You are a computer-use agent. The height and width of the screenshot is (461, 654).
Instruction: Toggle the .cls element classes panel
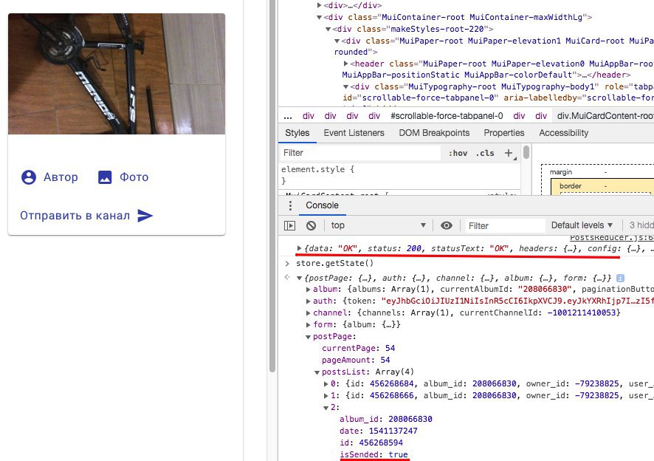click(x=485, y=153)
